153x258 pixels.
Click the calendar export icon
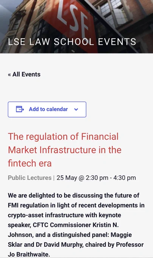click(x=20, y=109)
